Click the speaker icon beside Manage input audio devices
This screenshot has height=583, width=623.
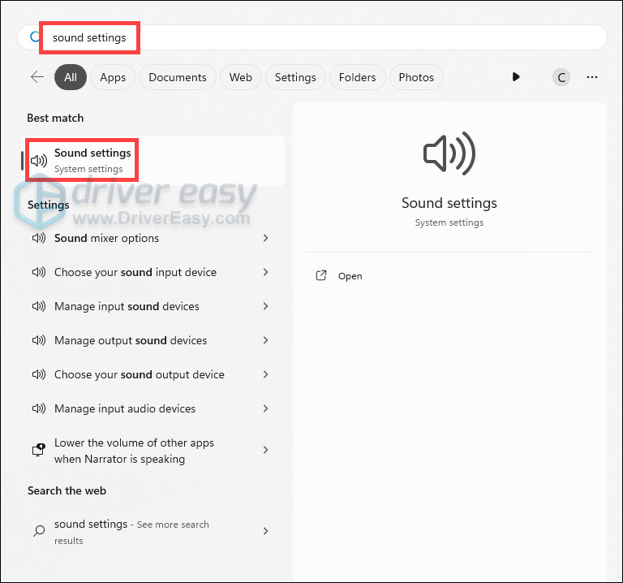pyautogui.click(x=39, y=408)
